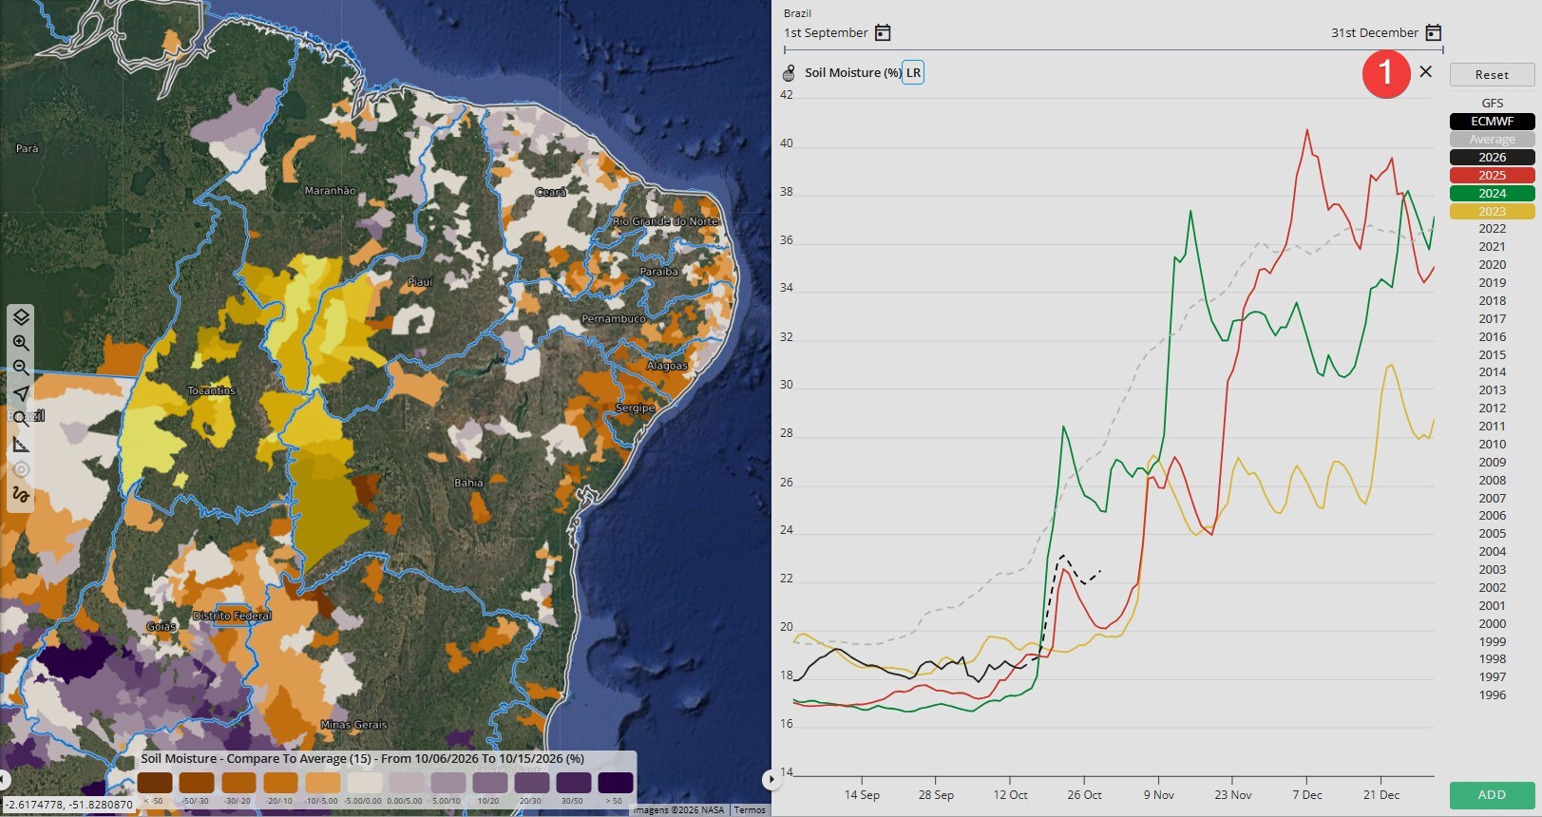Close the Soil Moisture chart

tap(1425, 71)
